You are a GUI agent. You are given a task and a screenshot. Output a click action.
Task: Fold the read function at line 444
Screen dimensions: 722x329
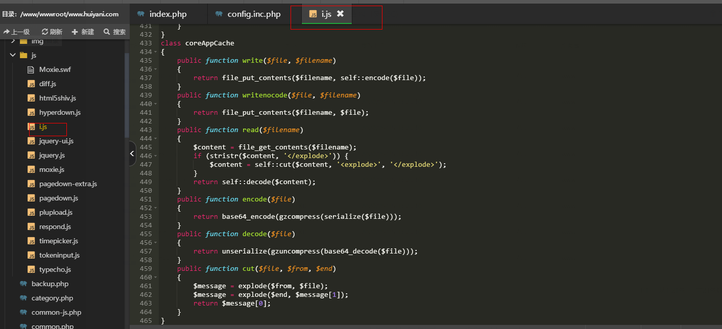(x=155, y=139)
